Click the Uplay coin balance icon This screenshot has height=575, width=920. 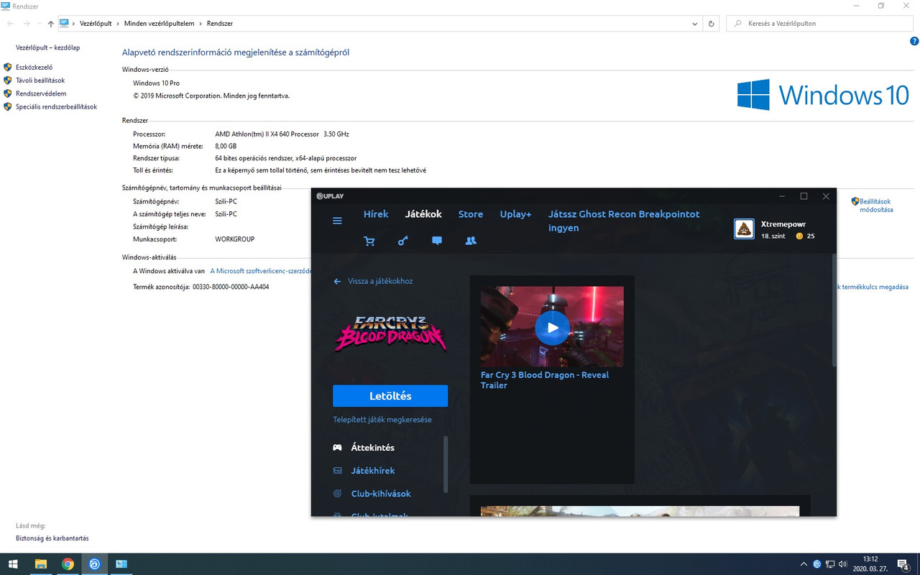pos(799,236)
